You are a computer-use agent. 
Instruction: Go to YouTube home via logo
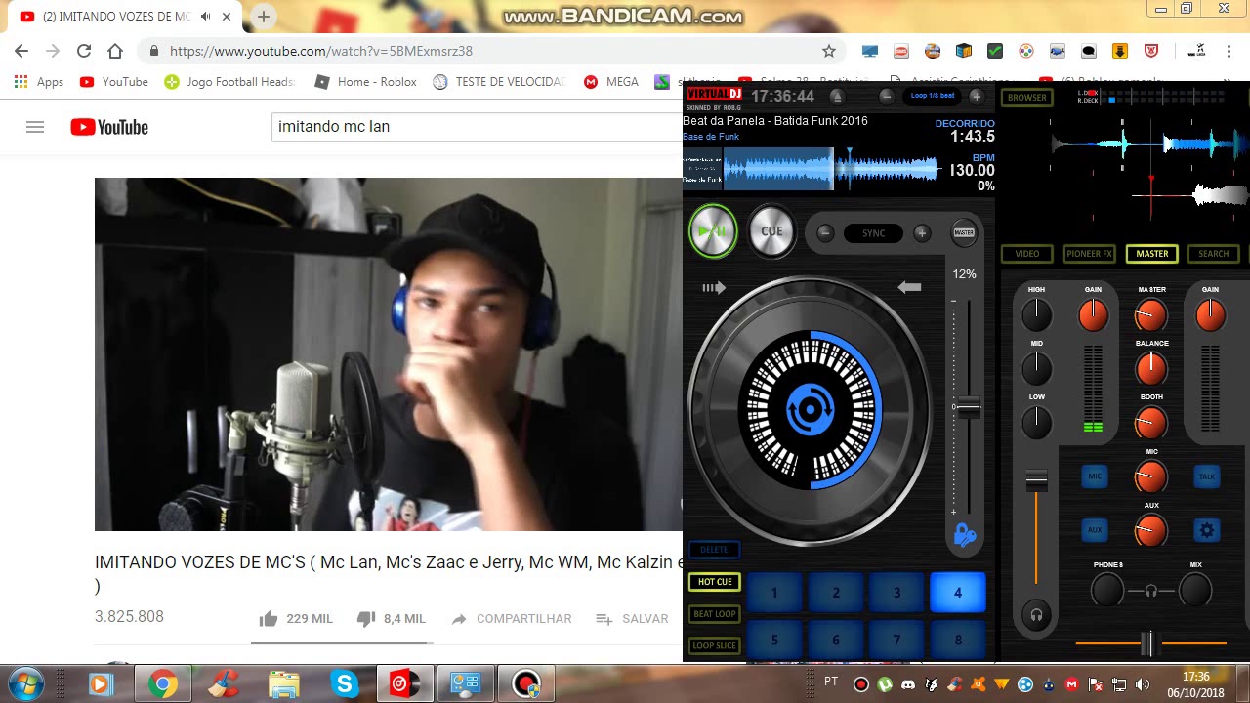point(109,127)
